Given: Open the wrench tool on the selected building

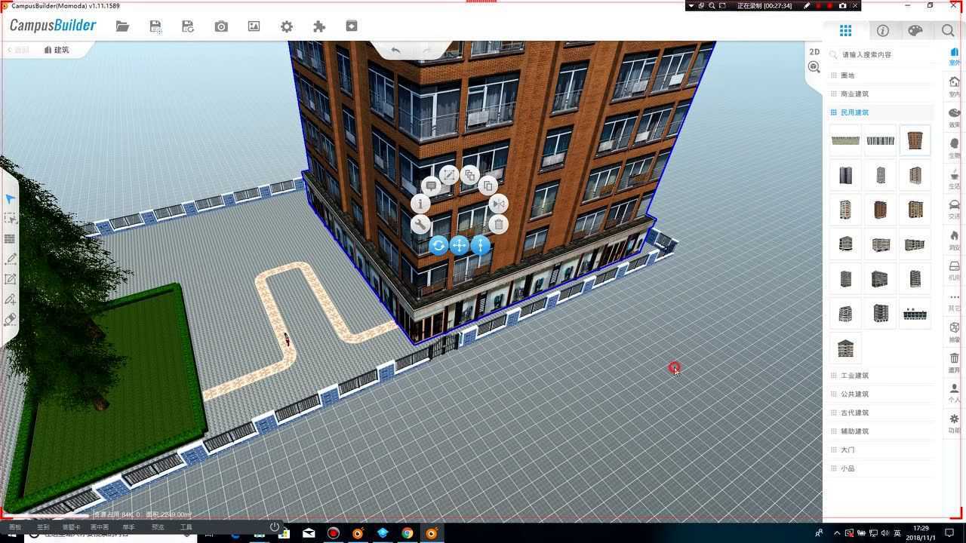Looking at the screenshot, I should (x=420, y=224).
